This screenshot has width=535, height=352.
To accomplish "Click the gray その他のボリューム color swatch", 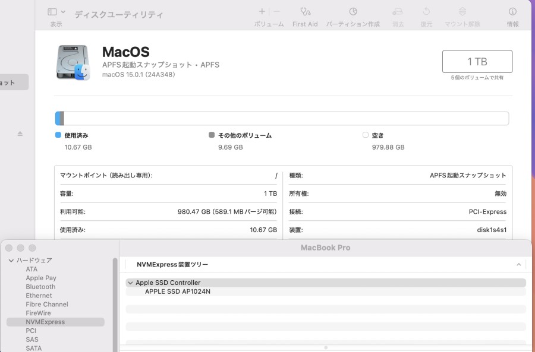I will click(212, 135).
